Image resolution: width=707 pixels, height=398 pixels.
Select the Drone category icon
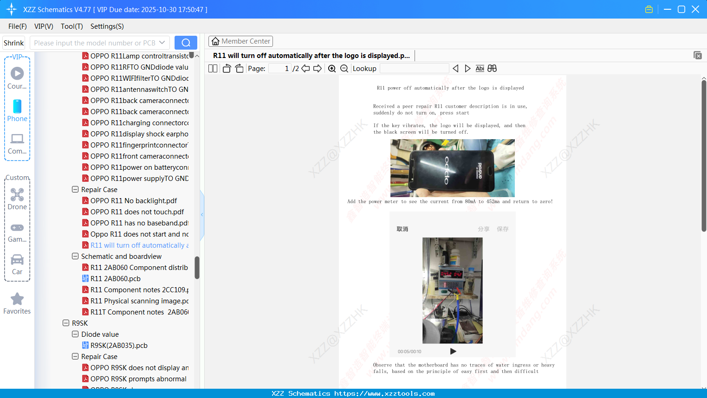(17, 199)
